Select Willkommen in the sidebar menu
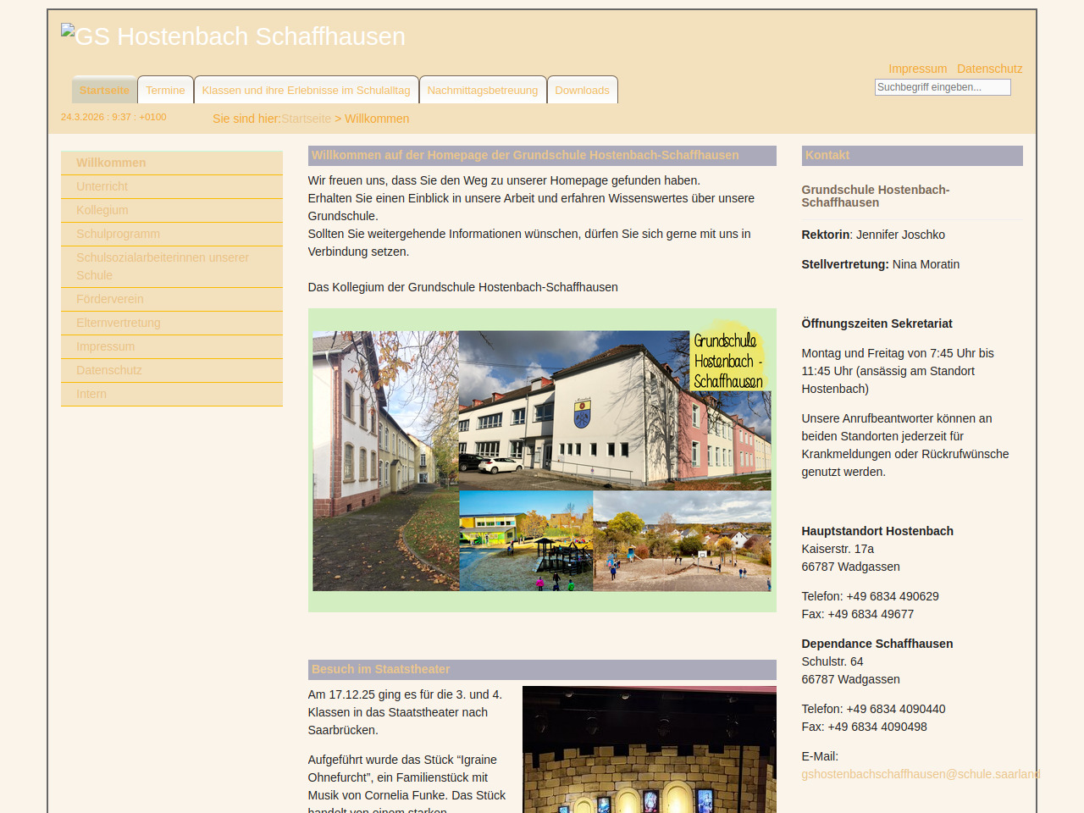The height and width of the screenshot is (813, 1084). pos(111,163)
